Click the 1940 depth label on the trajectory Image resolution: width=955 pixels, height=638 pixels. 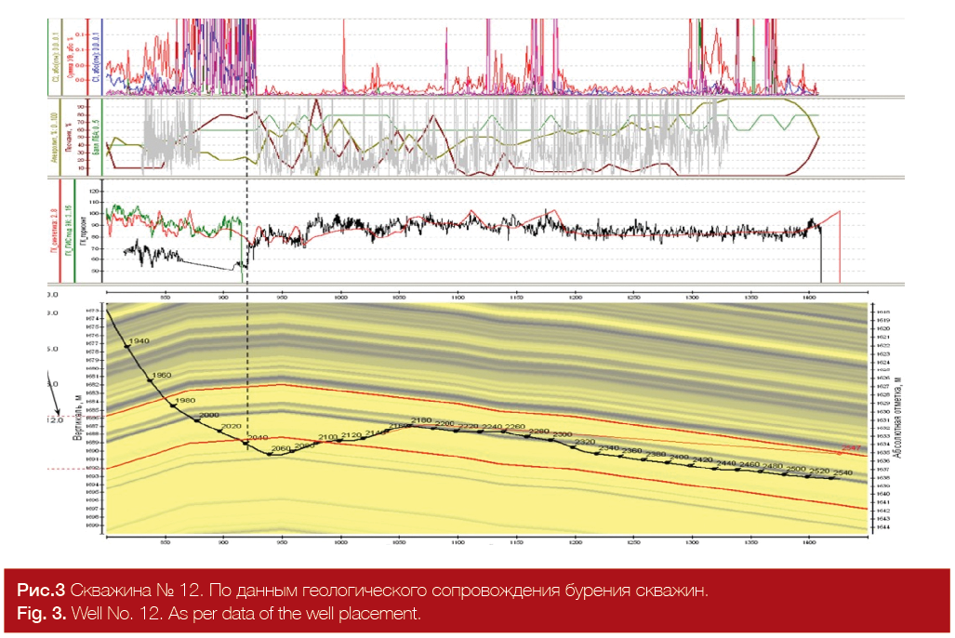[139, 341]
